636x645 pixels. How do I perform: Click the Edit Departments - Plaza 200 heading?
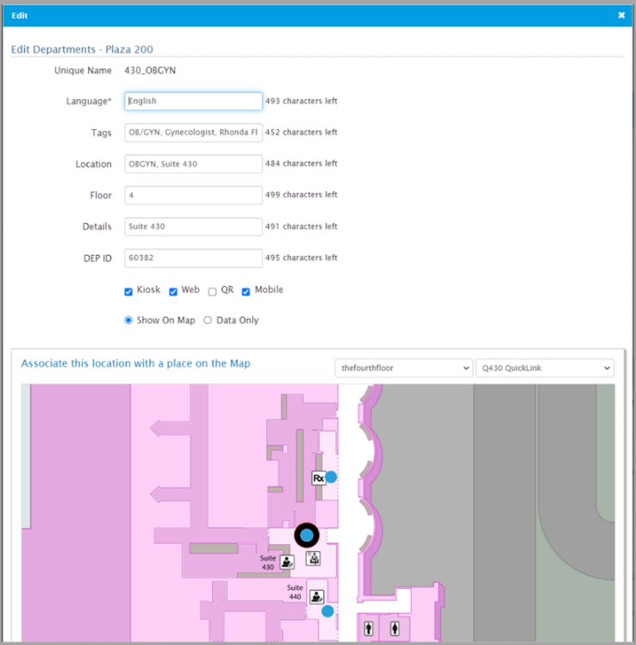(82, 49)
